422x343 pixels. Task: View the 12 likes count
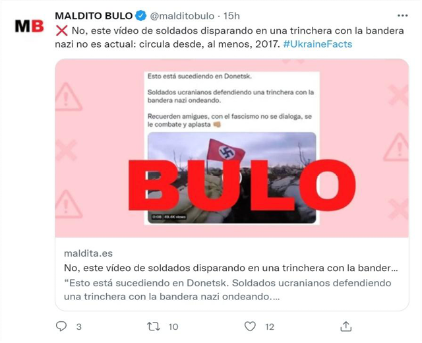click(270, 327)
